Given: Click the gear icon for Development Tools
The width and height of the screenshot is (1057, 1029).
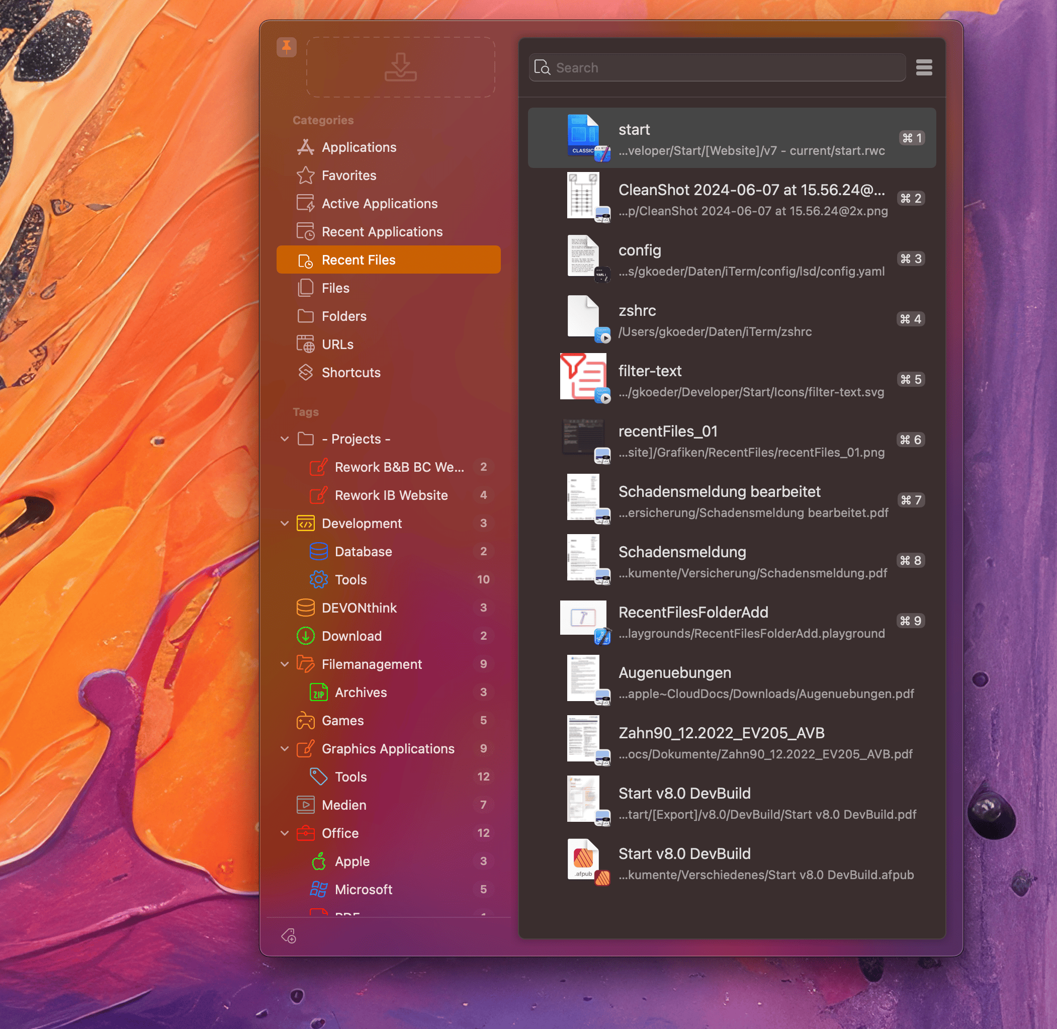Looking at the screenshot, I should 318,579.
